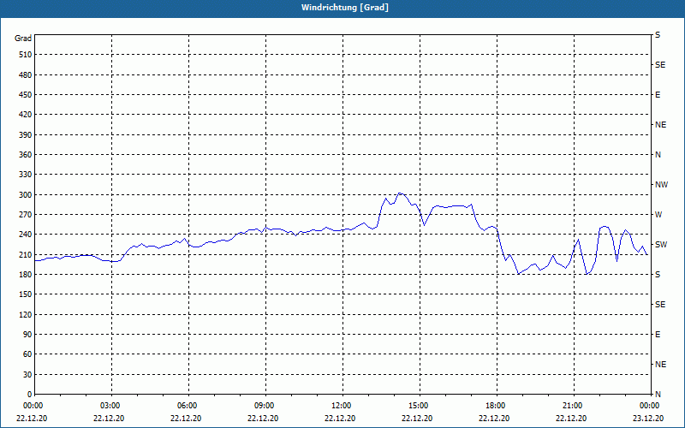
Task: Select the 300 degree axis label
Action: [x=26, y=194]
